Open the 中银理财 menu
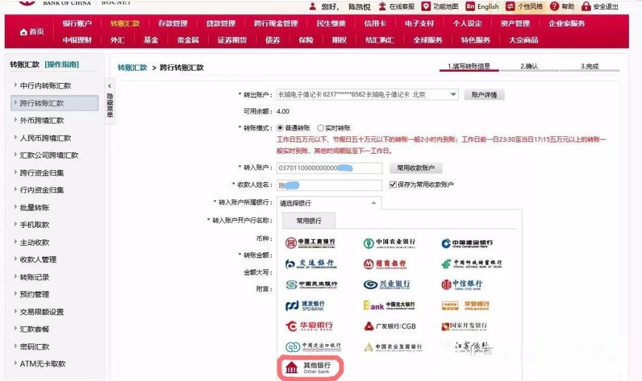642x381 pixels. click(x=77, y=40)
